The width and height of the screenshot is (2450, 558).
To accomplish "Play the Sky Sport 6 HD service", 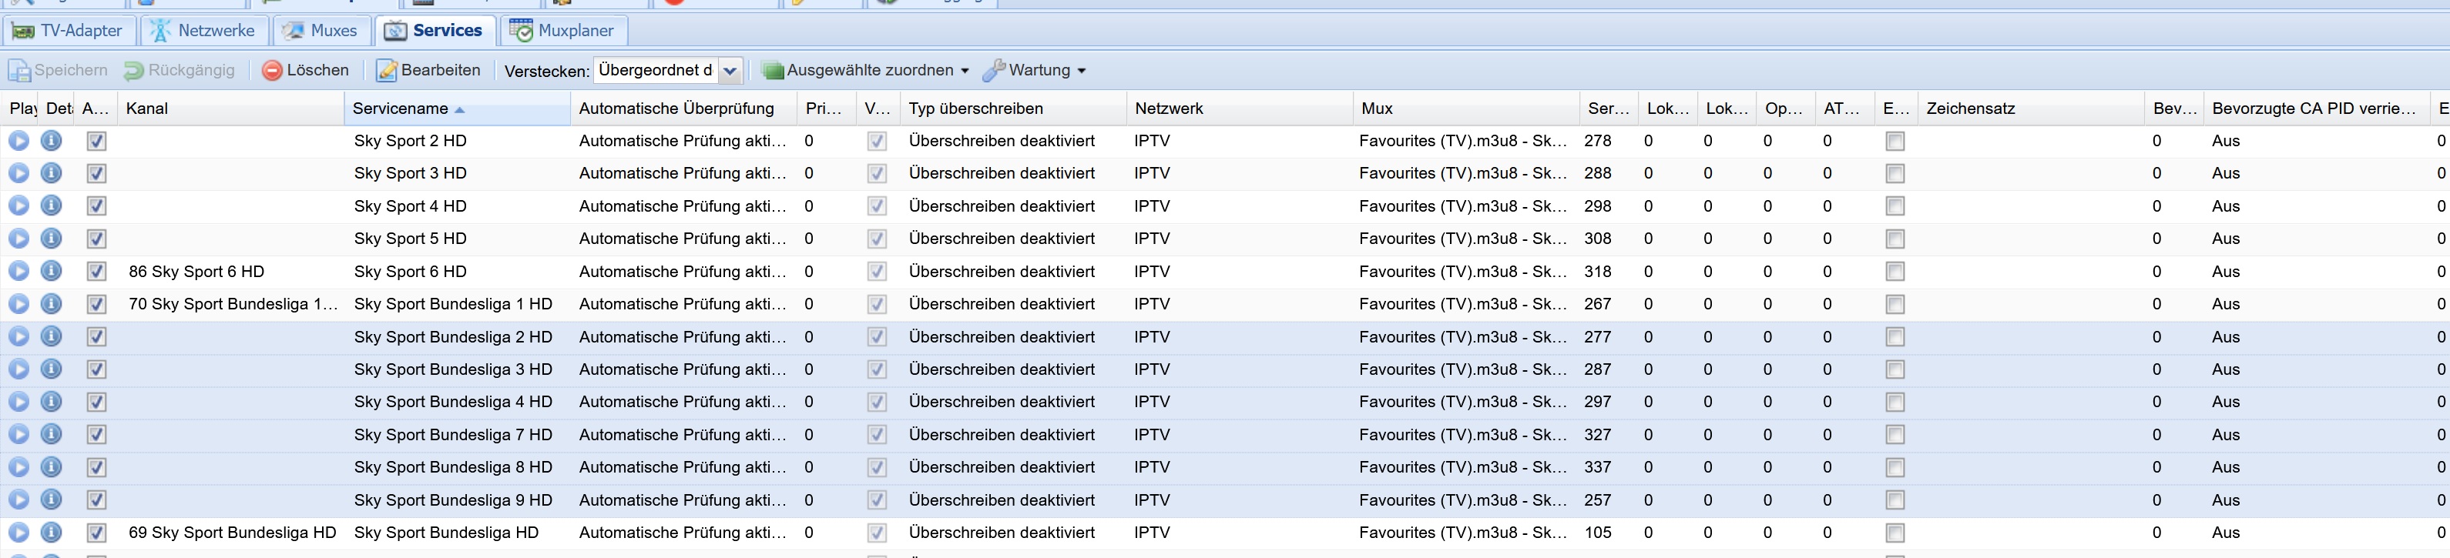I will 19,271.
